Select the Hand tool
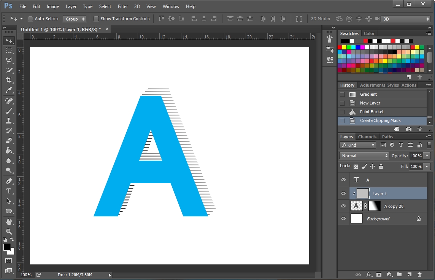The width and height of the screenshot is (435, 280). coord(9,222)
